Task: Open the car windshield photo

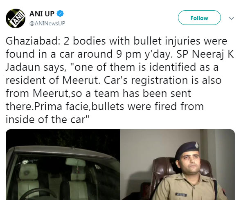Action: click(63, 165)
